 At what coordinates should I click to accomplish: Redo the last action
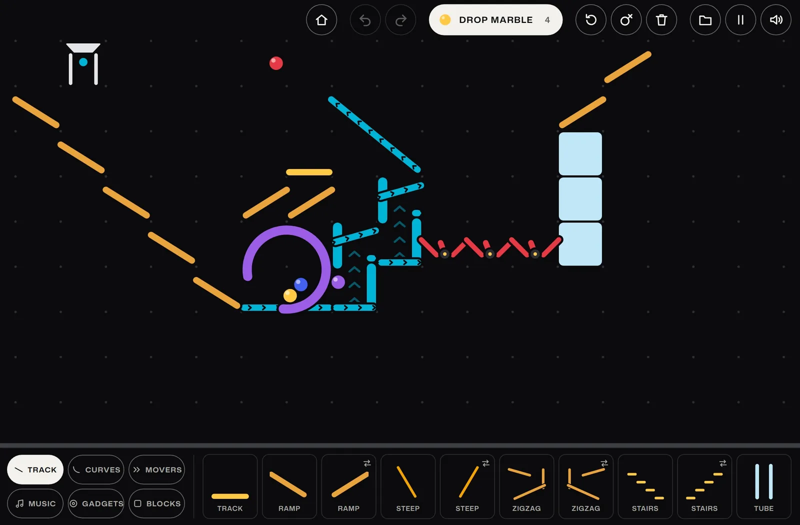pos(400,20)
